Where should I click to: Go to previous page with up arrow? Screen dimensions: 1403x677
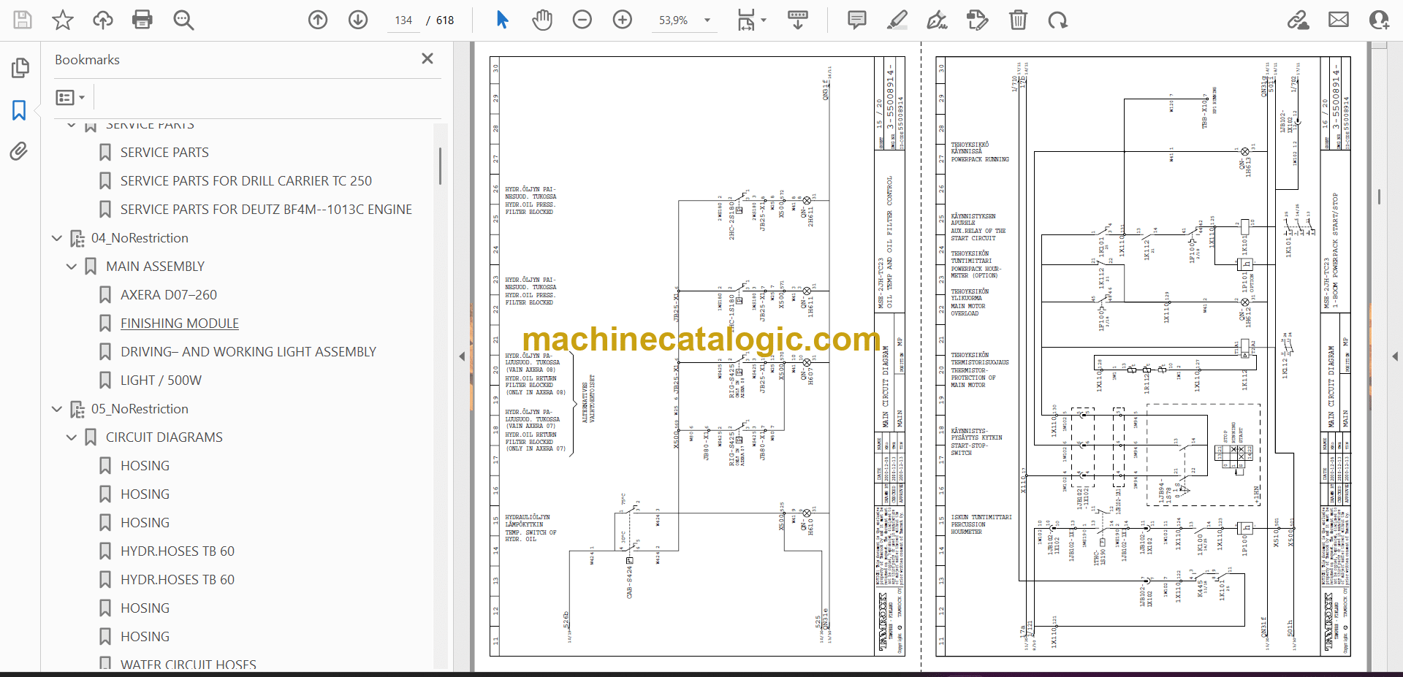(318, 20)
